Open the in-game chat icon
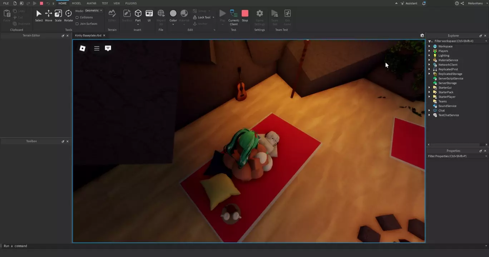This screenshot has width=489, height=257. coord(108,48)
